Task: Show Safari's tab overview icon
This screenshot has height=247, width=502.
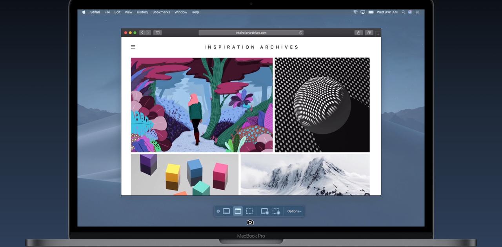Action: pos(369,33)
